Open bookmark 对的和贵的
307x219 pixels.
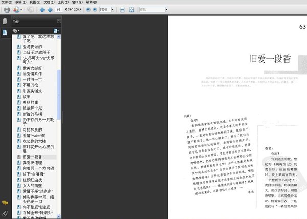(32, 129)
